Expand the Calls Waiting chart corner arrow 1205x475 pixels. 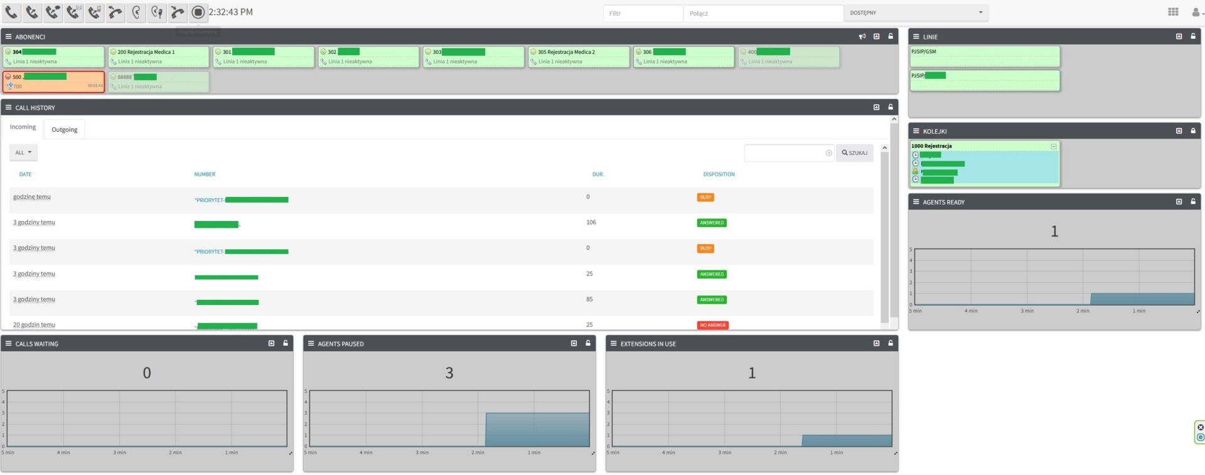[291, 453]
